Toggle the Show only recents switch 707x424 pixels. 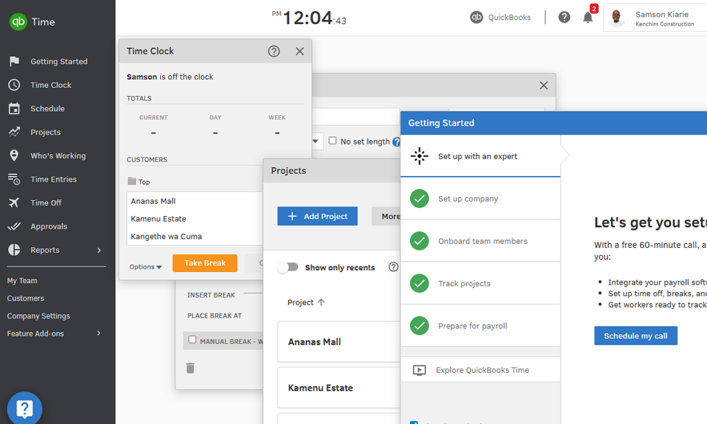point(288,267)
